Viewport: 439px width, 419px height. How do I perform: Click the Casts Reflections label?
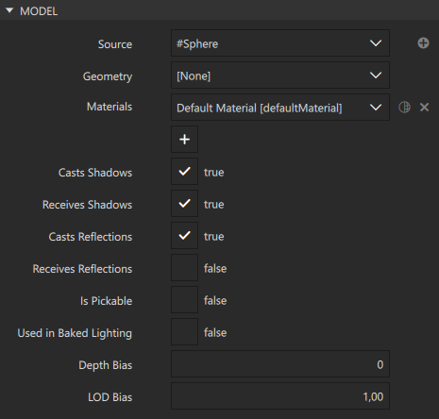(91, 237)
